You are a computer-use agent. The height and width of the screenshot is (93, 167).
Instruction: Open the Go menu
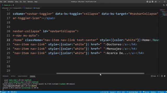21,2
